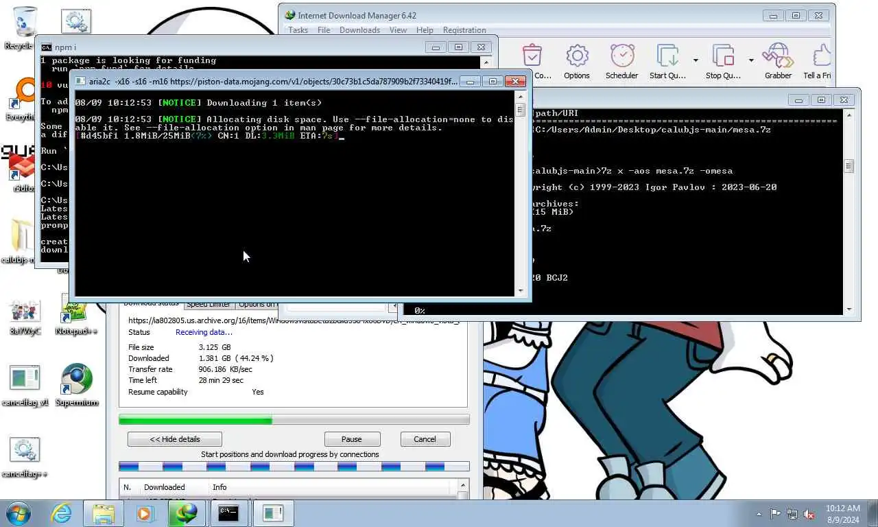
Task: Open Options gear in Internet Download Manager
Action: (577, 62)
